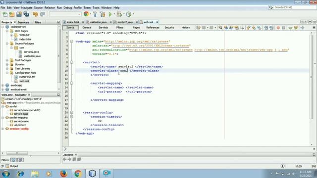Click the Toggle Highlight Search editor icon

click(x=237, y=28)
